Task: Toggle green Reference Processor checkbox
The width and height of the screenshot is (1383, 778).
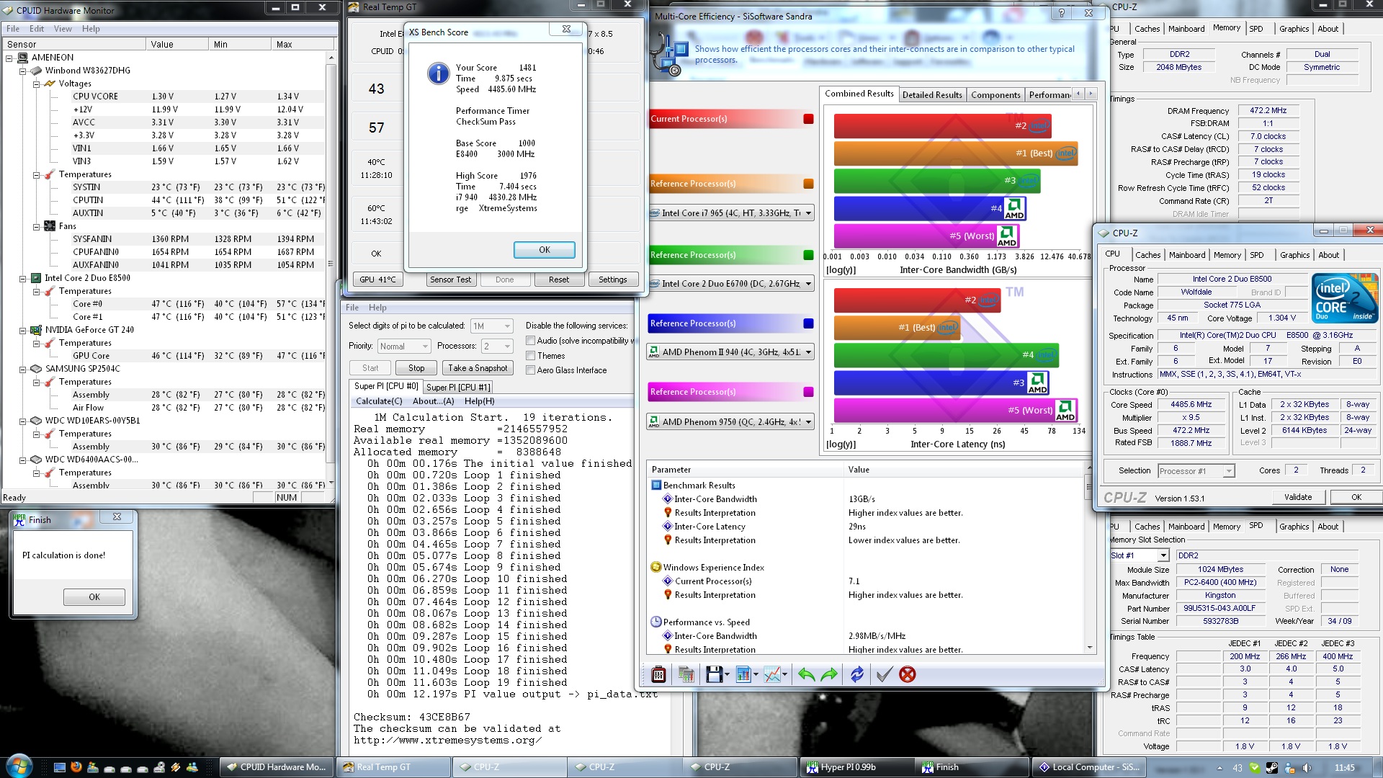Action: [x=808, y=255]
